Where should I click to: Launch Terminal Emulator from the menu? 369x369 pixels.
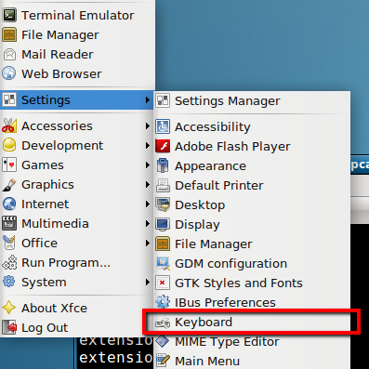[x=77, y=15]
